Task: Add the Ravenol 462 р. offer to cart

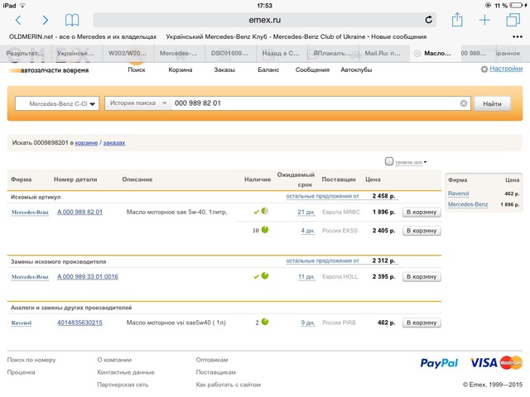Action: [x=422, y=323]
